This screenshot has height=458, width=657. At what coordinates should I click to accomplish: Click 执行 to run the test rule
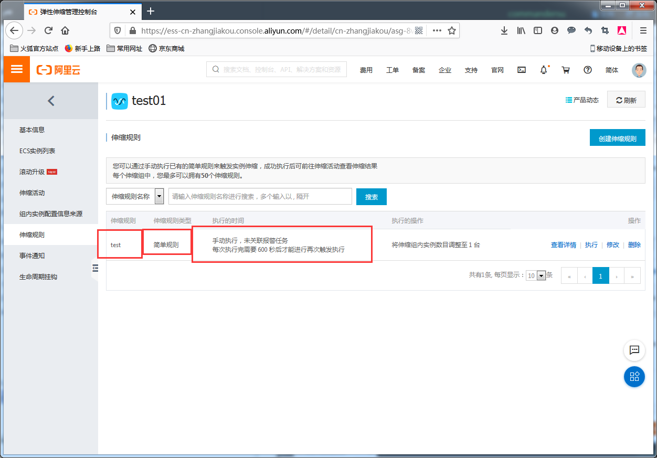(x=591, y=245)
